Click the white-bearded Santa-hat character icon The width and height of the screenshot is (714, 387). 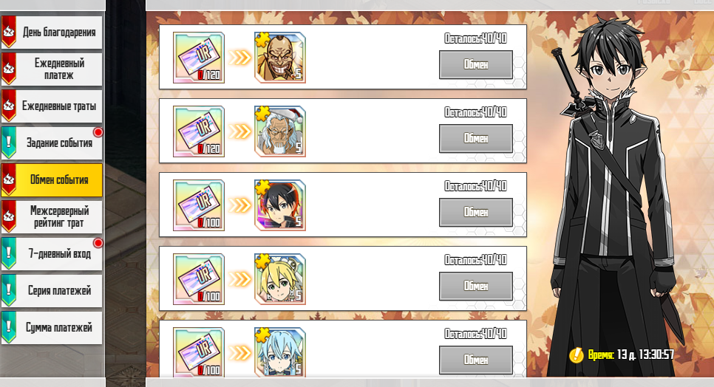(279, 131)
